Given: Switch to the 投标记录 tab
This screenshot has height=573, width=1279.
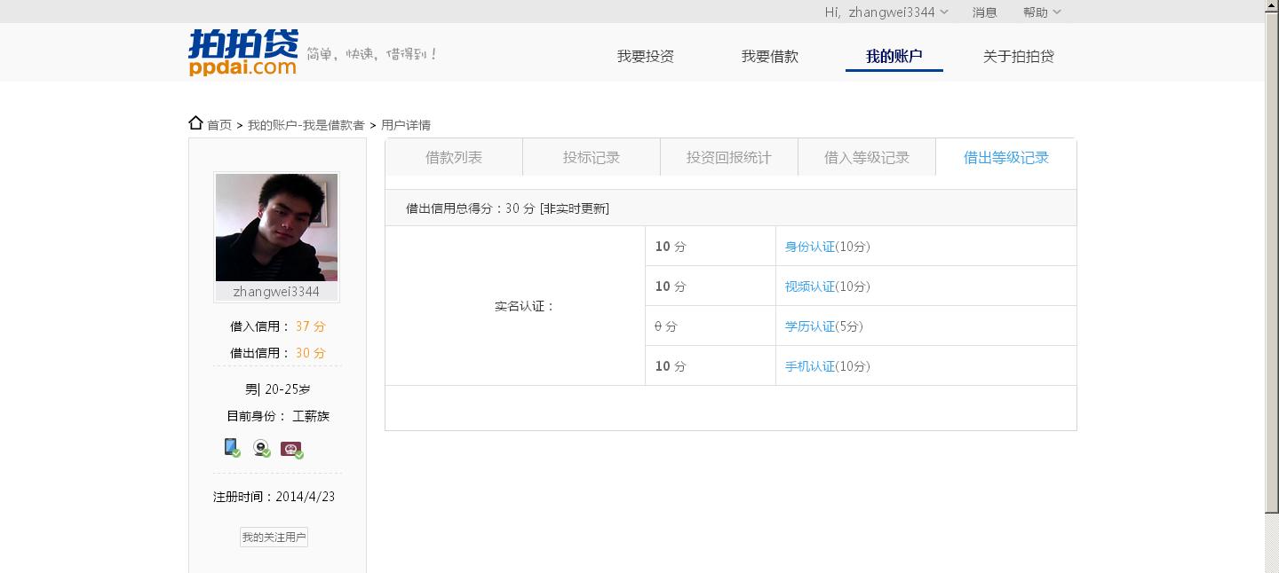Looking at the screenshot, I should click(x=592, y=158).
